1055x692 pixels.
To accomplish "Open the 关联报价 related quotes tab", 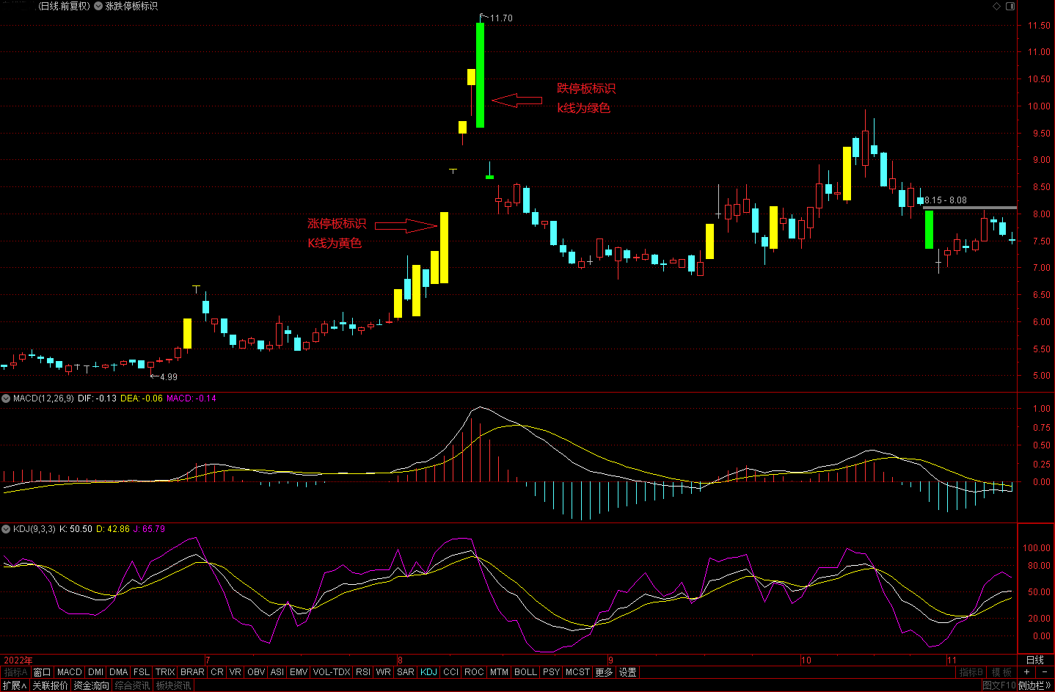I will point(50,685).
